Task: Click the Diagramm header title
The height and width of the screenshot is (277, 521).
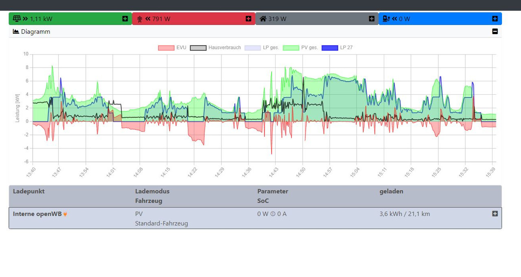Action: pyautogui.click(x=36, y=31)
